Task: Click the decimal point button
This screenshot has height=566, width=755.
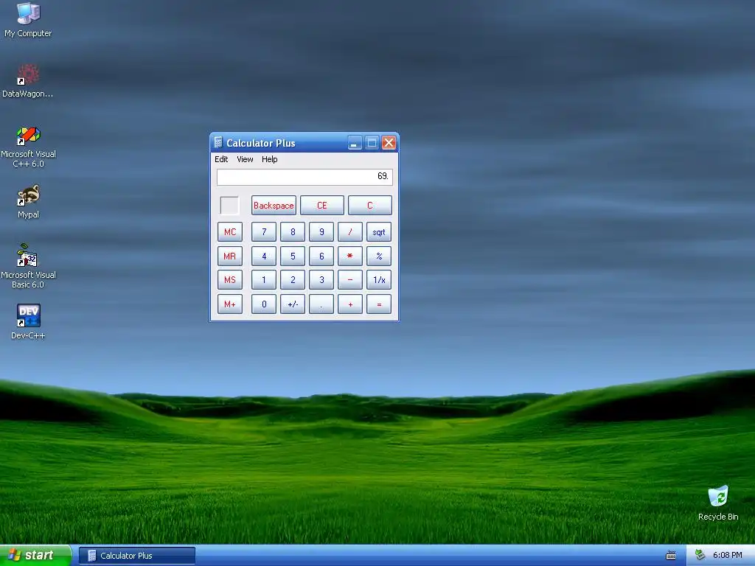Action: coord(321,304)
